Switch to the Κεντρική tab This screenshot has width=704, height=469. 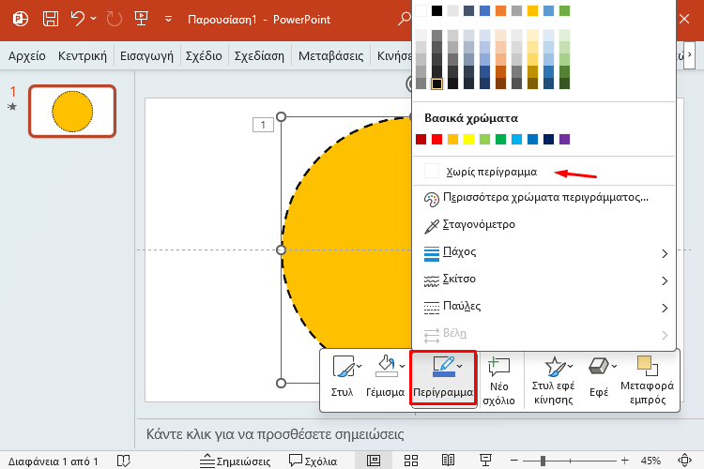83,56
